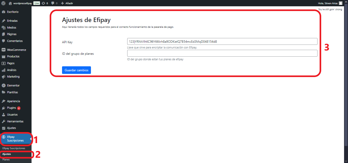This screenshot has height=163, width=348.
Task: Switch to the Planes submenu item
Action: pos(6,159)
